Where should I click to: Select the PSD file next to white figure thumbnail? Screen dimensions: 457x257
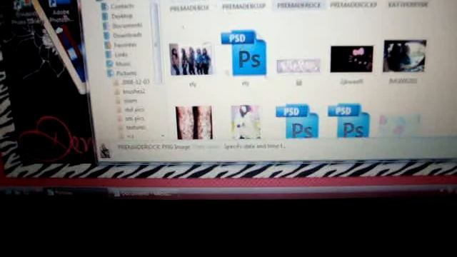297,121
